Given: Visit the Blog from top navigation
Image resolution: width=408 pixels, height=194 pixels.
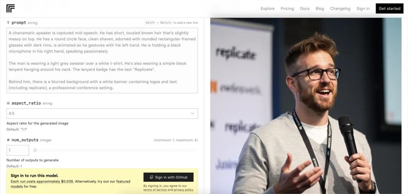Looking at the screenshot, I should click(320, 9).
